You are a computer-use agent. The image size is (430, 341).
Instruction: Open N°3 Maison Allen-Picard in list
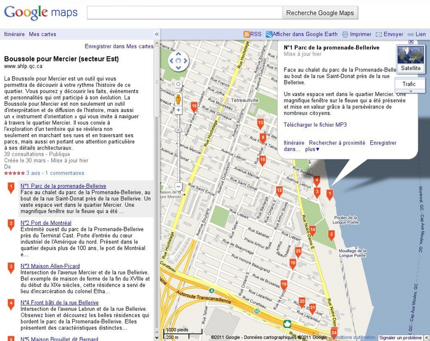click(50, 266)
